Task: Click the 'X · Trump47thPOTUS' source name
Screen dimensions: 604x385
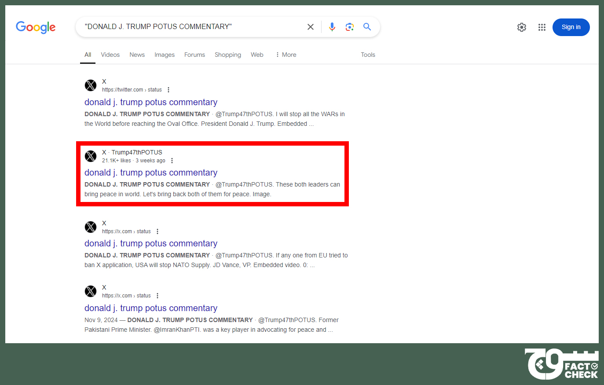Action: pos(132,152)
